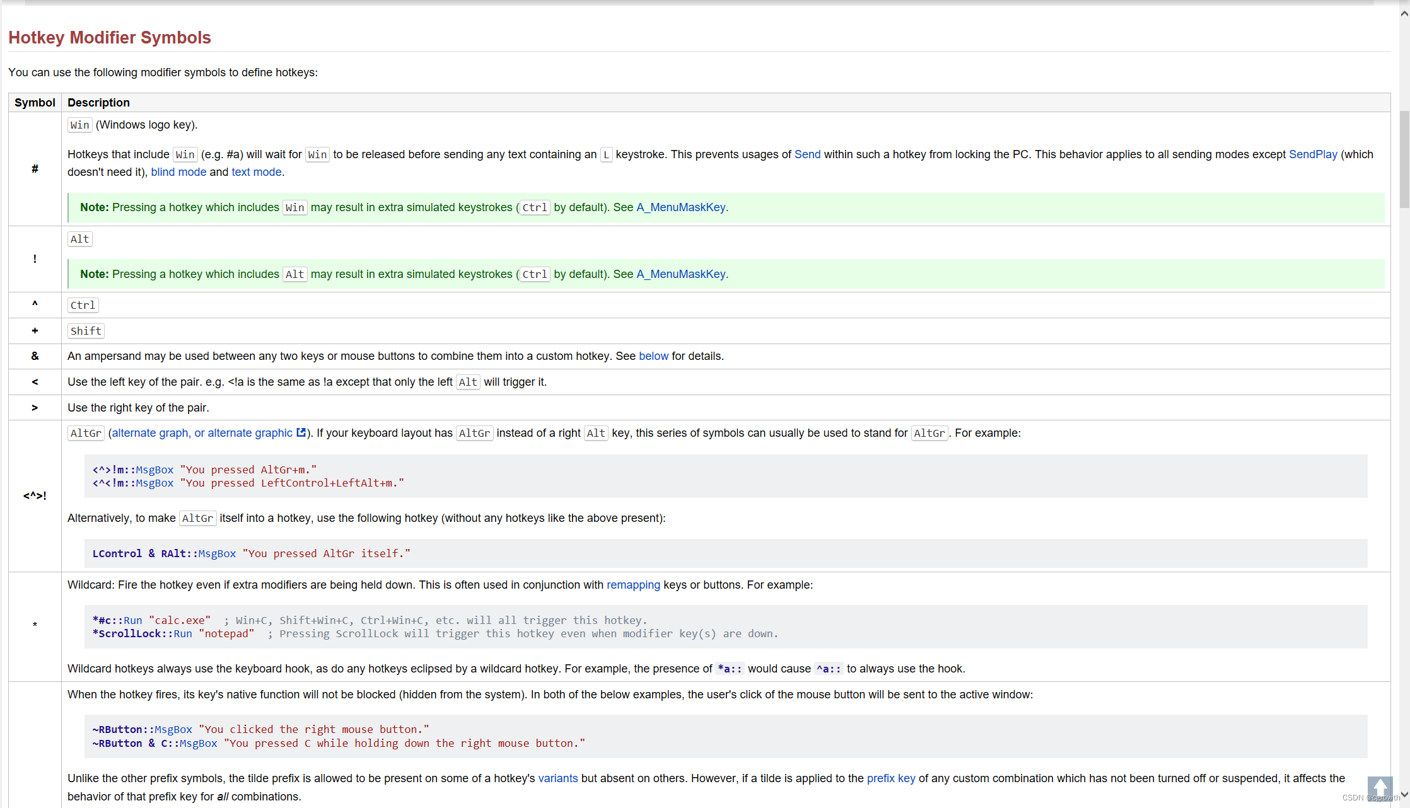Viewport: 1410px width, 808px height.
Task: Click the back-to-top arrow icon
Action: [x=1379, y=788]
